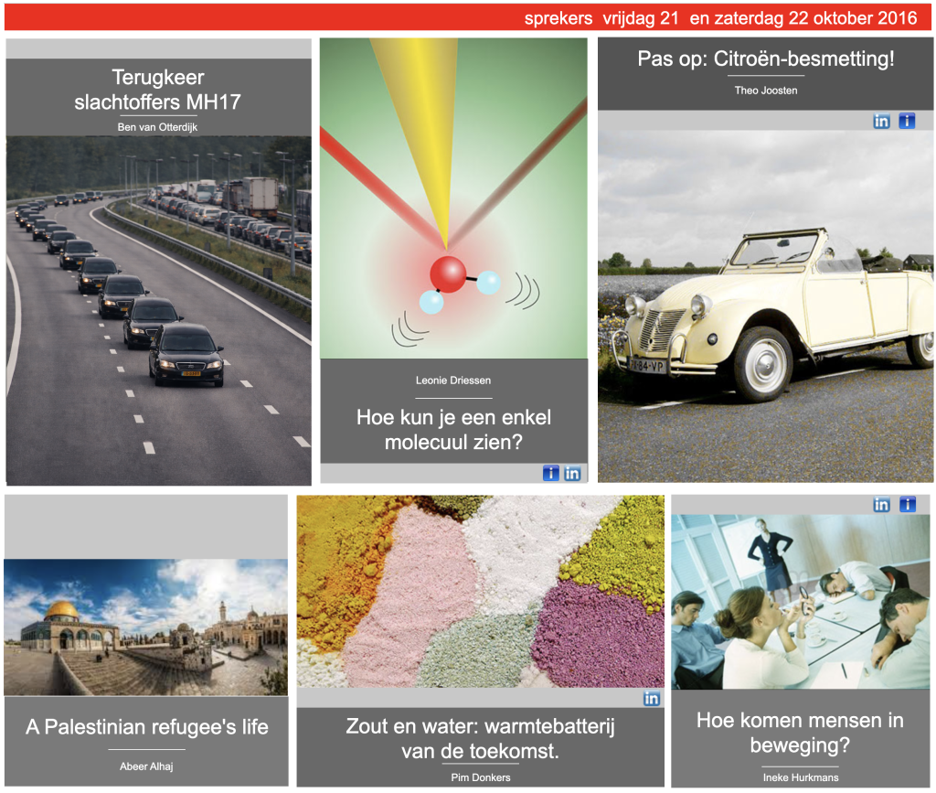Open 'A Palestinian refugee's life' talk title
Screen dimensions: 936x793
(146, 728)
